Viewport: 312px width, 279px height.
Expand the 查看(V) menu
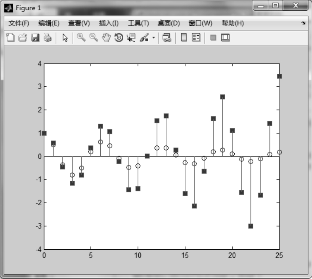79,23
